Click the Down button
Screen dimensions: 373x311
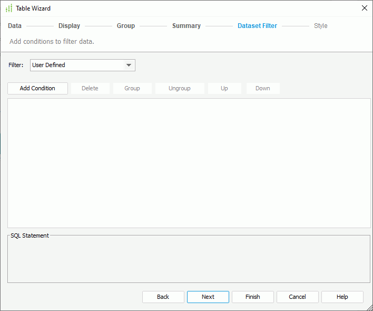coord(262,88)
